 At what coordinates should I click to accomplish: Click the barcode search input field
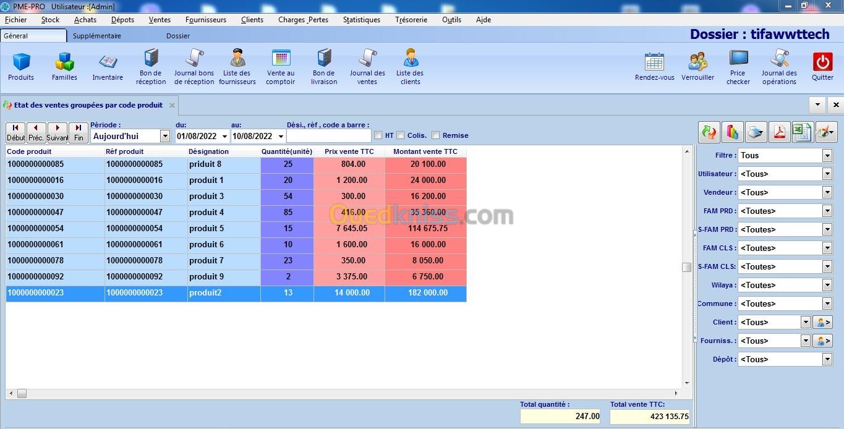point(328,136)
